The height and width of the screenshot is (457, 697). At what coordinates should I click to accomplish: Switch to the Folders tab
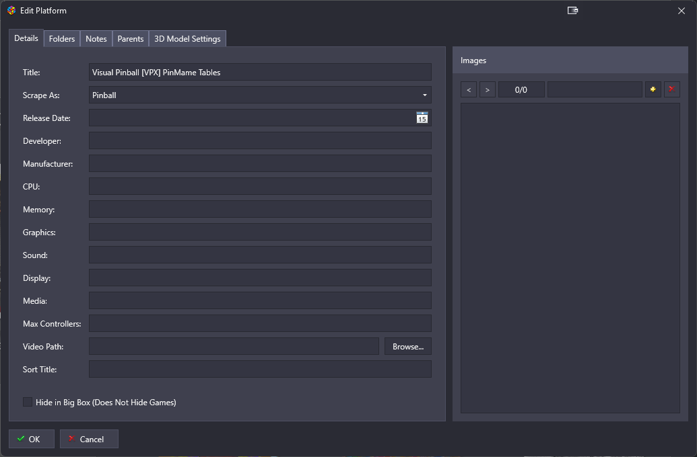[x=62, y=38]
